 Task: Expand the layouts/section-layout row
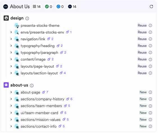point(11,73)
